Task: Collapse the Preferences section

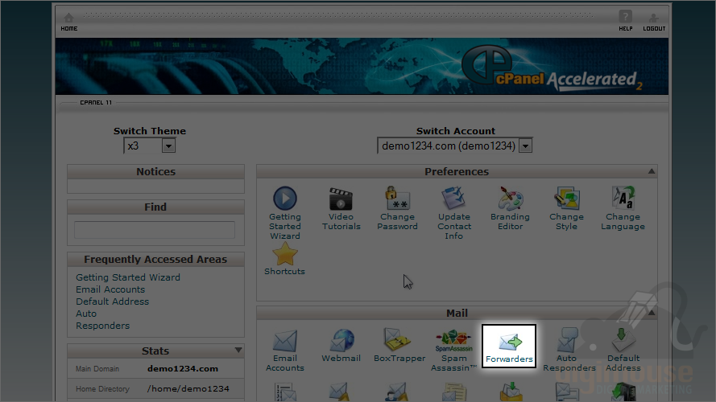Action: click(x=652, y=171)
